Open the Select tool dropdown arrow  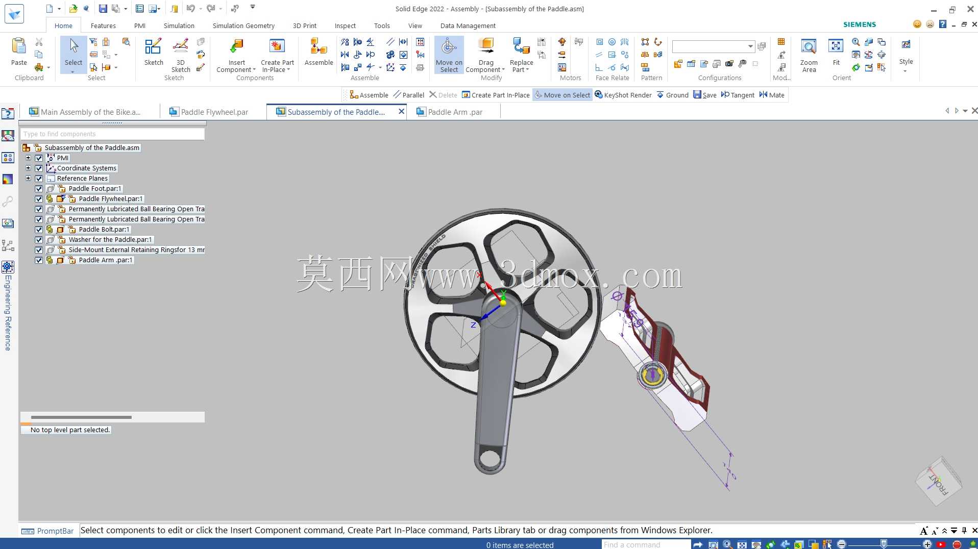(73, 72)
